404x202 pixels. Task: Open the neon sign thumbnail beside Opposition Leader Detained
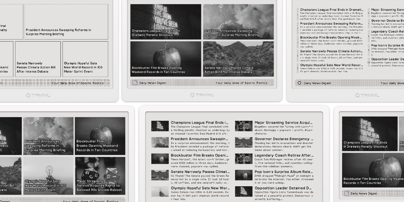click(x=244, y=192)
